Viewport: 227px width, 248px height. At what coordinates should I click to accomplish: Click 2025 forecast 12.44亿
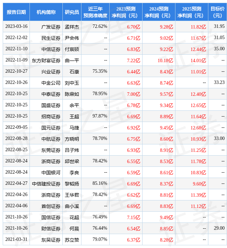click(x=198, y=49)
